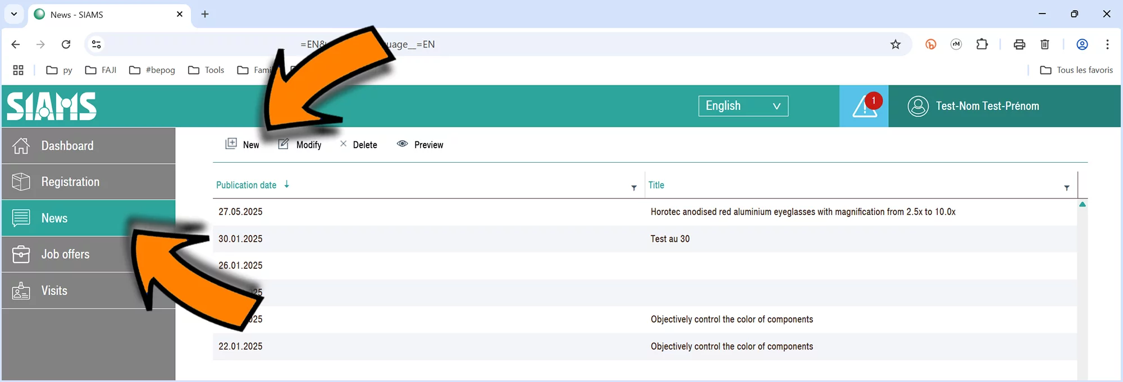1123x382 pixels.
Task: Sort by Publication date column header
Action: [246, 185]
